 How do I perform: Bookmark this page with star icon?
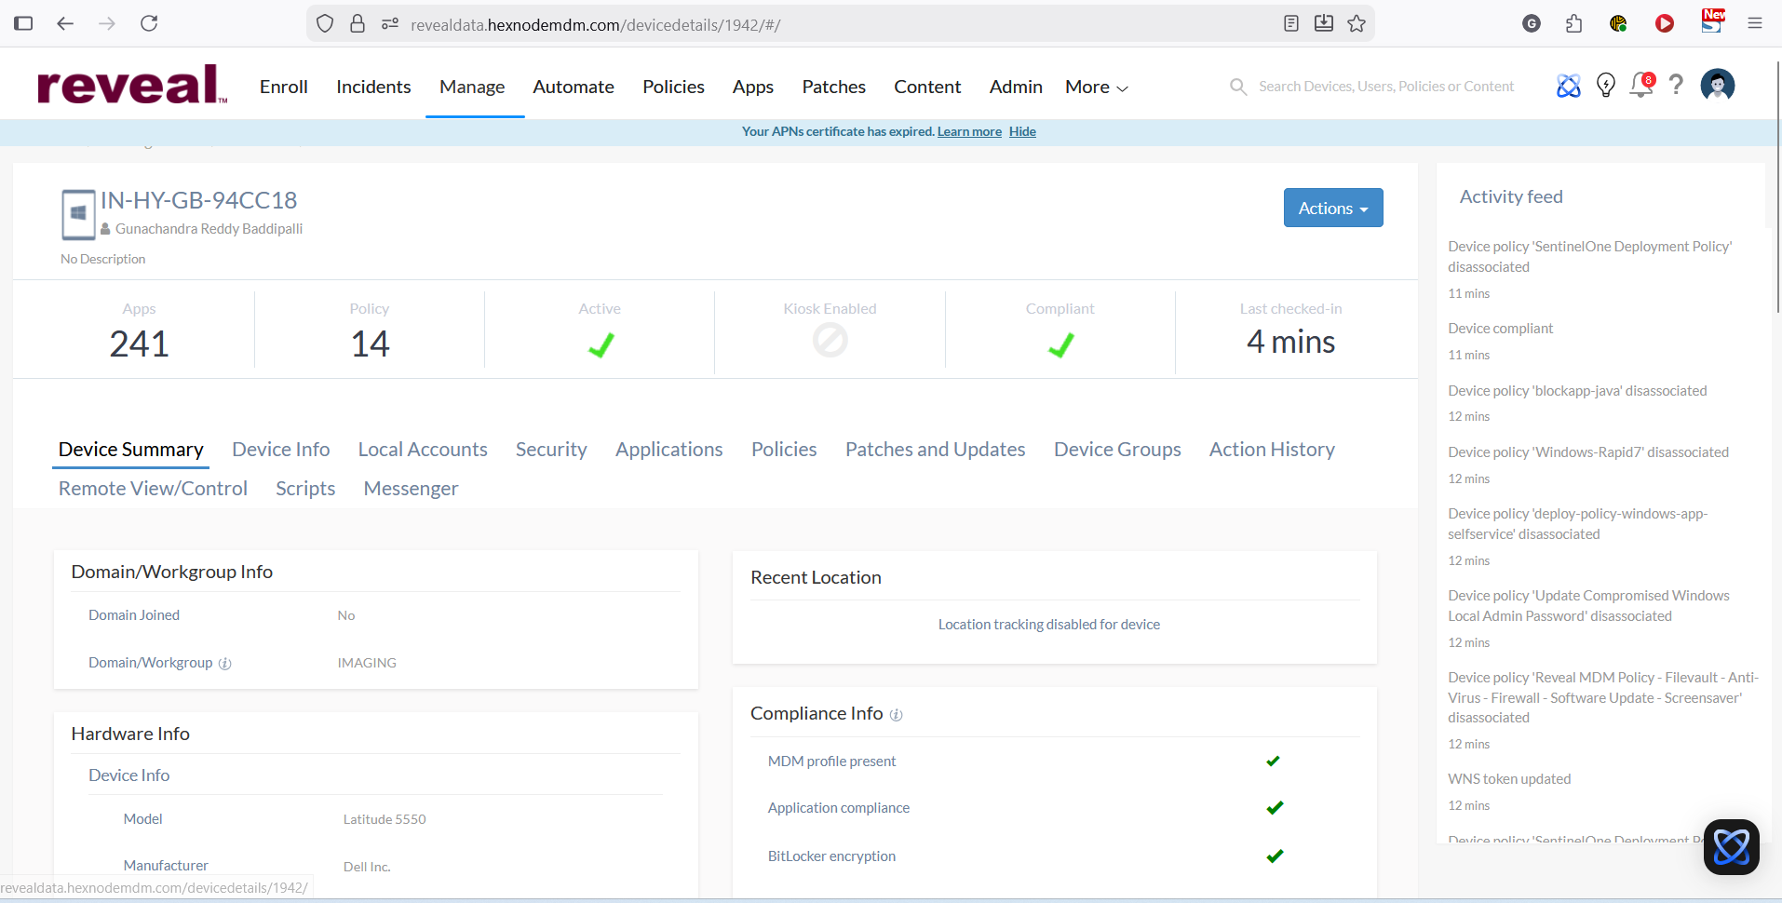(1357, 23)
